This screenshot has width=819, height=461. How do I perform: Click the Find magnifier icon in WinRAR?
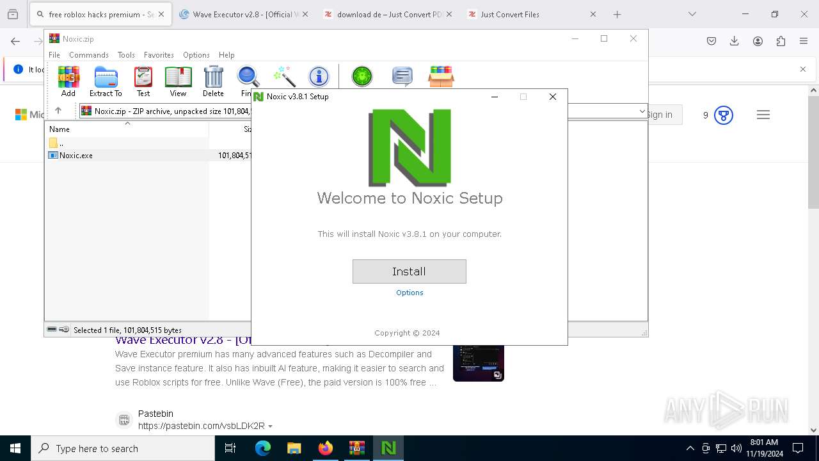click(x=248, y=76)
